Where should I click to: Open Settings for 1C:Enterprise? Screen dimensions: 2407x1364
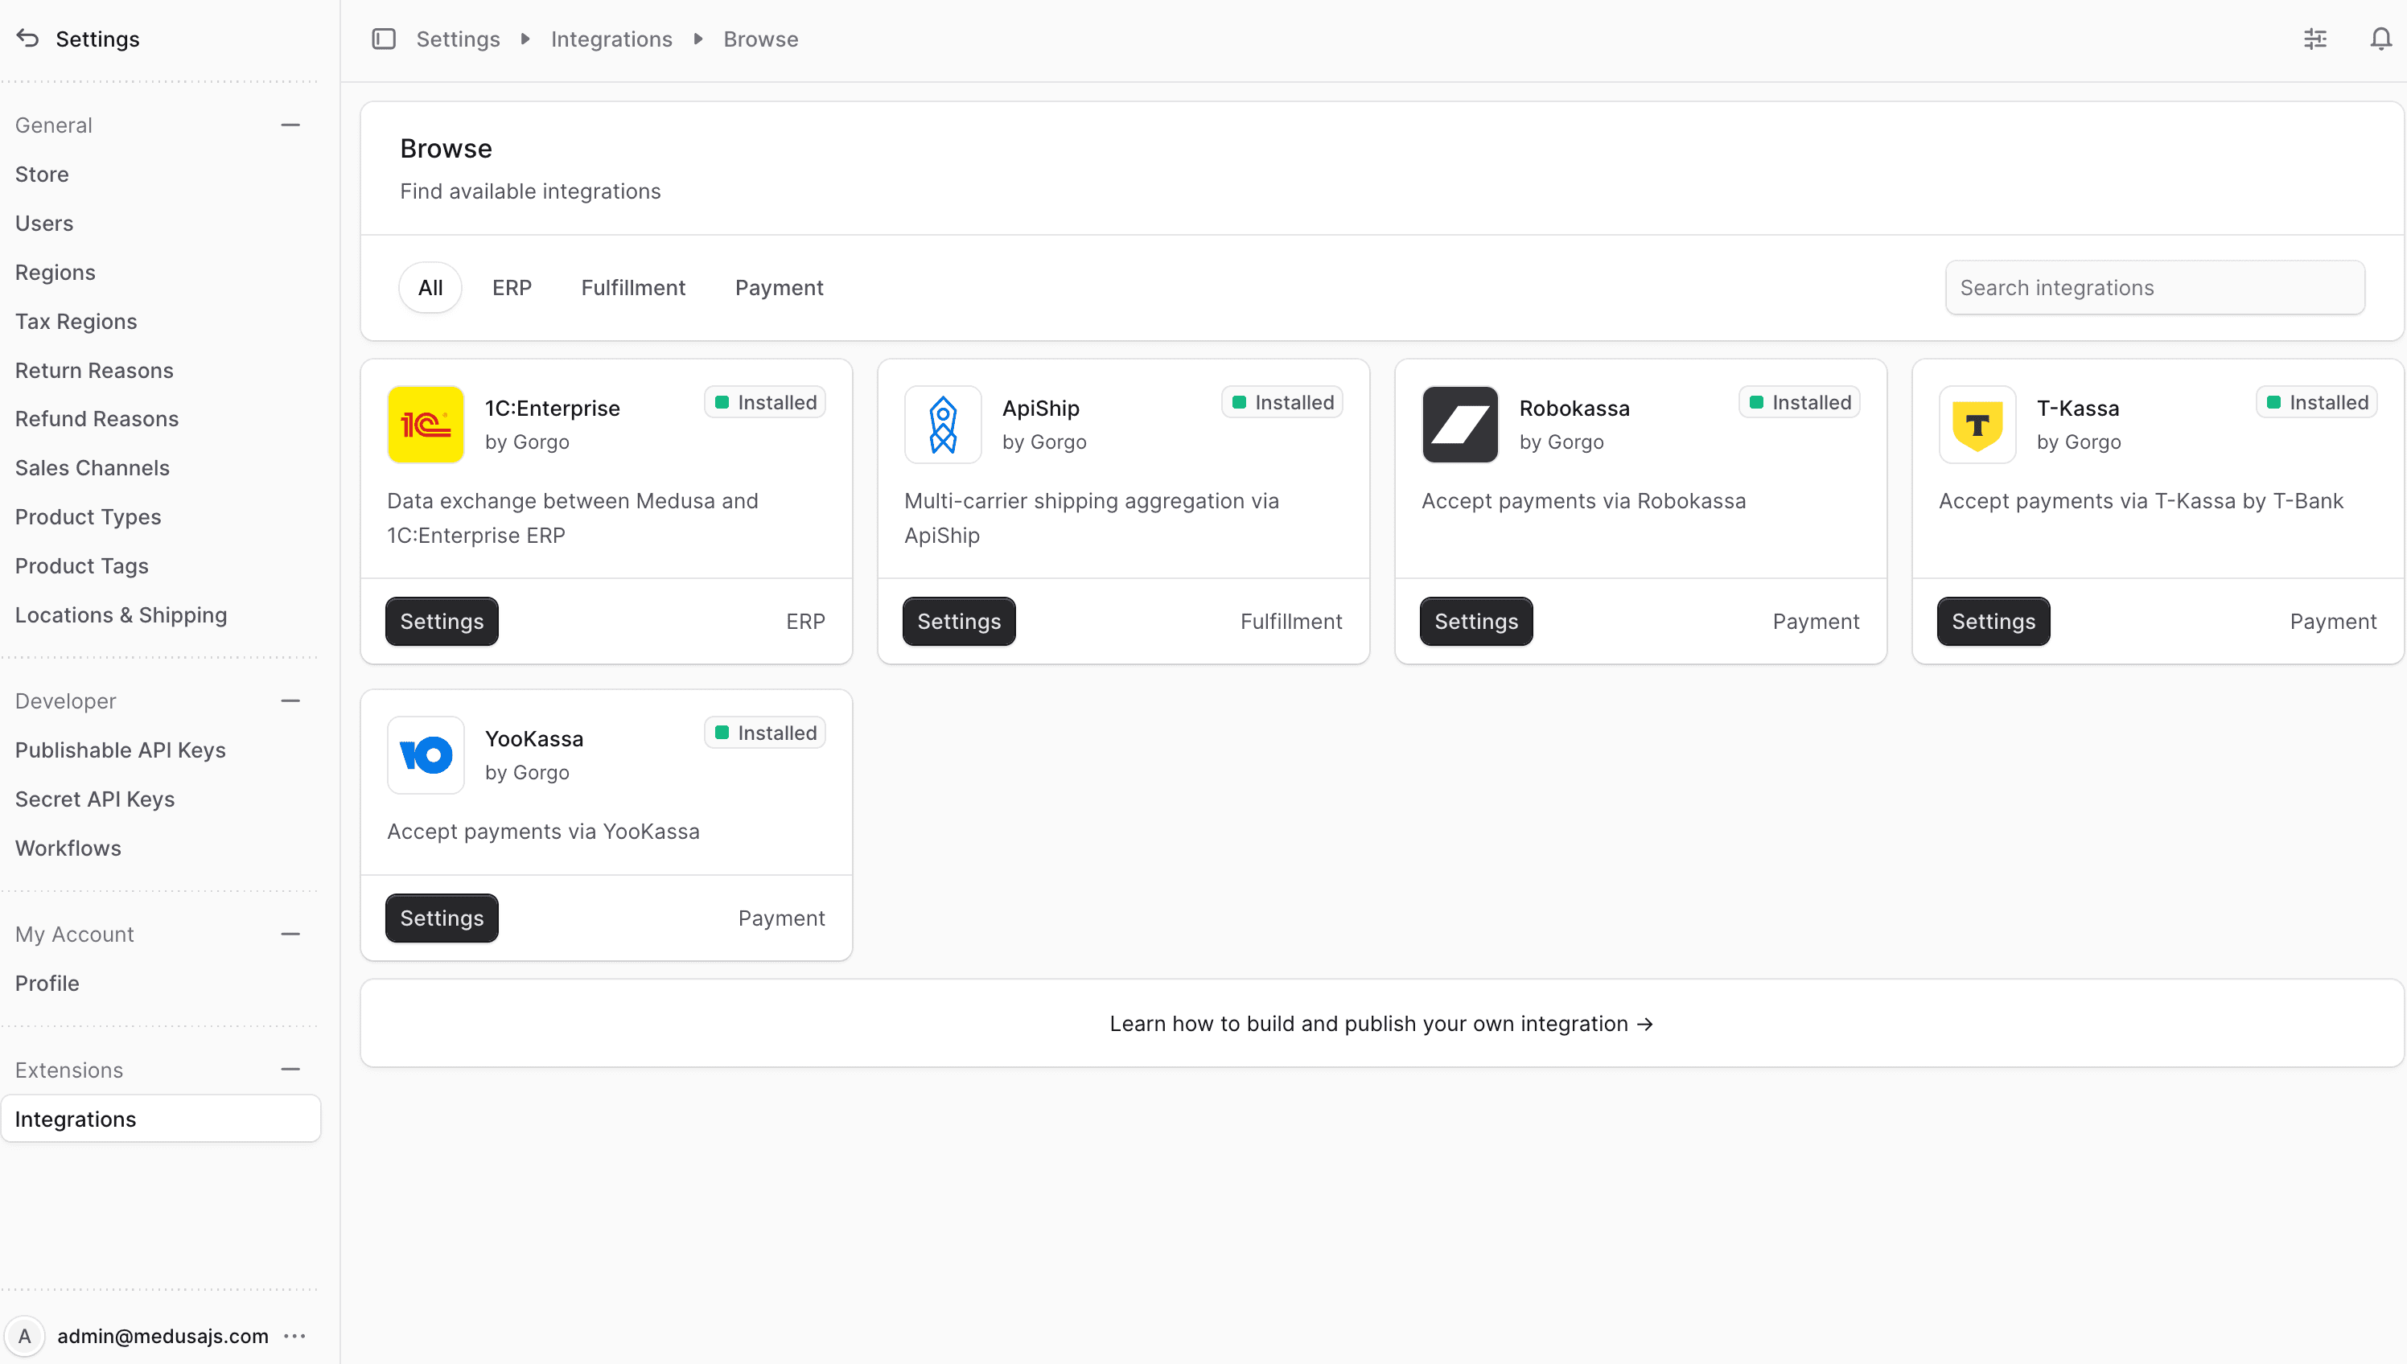pos(442,621)
